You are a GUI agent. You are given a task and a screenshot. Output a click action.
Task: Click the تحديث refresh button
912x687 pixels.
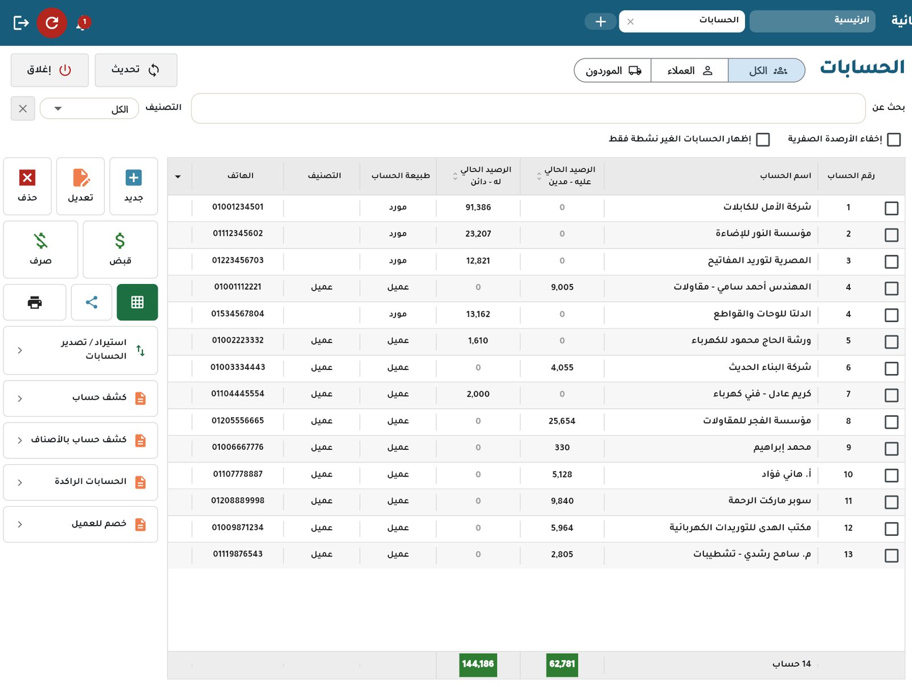coord(136,70)
